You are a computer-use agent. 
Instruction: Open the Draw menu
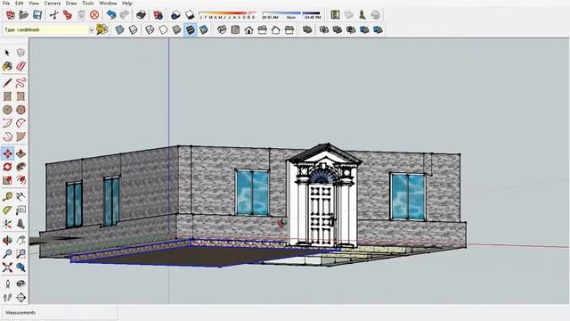71,3
